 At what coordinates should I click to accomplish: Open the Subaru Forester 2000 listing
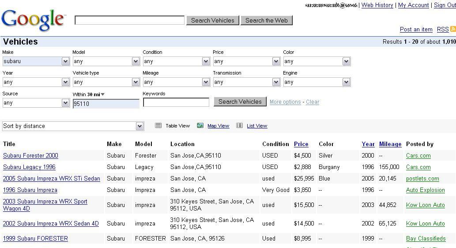pyautogui.click(x=30, y=155)
